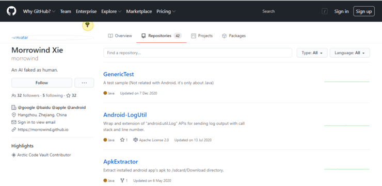Viewport: 382px width, 186px height.
Task: Click the slash shortcut icon in search
Action: tap(325, 11)
